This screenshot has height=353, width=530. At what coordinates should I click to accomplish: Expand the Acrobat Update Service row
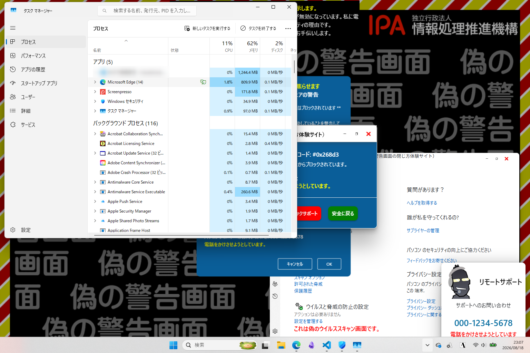pos(95,153)
